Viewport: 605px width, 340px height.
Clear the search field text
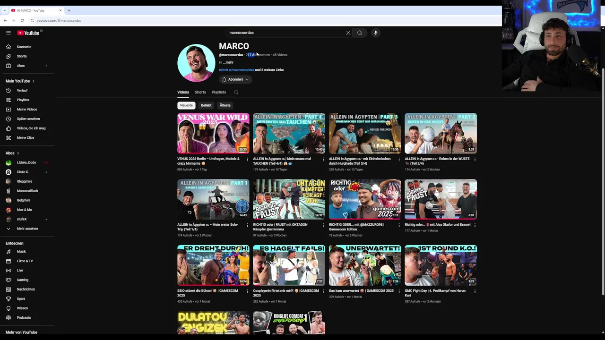(348, 33)
